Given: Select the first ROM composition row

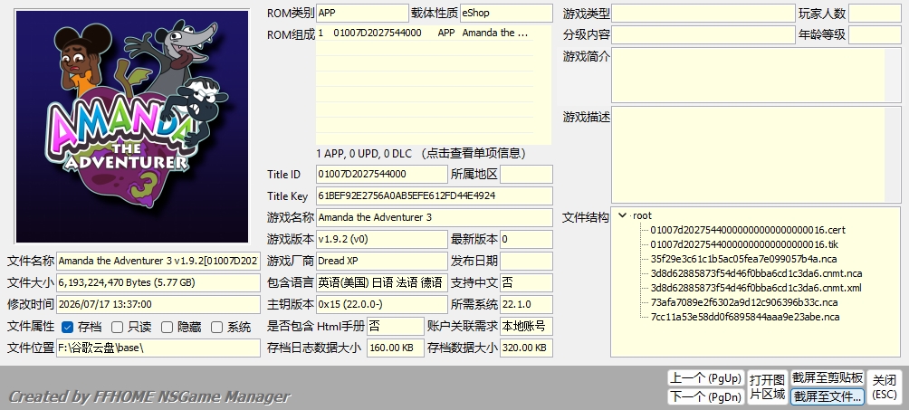Looking at the screenshot, I should (x=425, y=33).
